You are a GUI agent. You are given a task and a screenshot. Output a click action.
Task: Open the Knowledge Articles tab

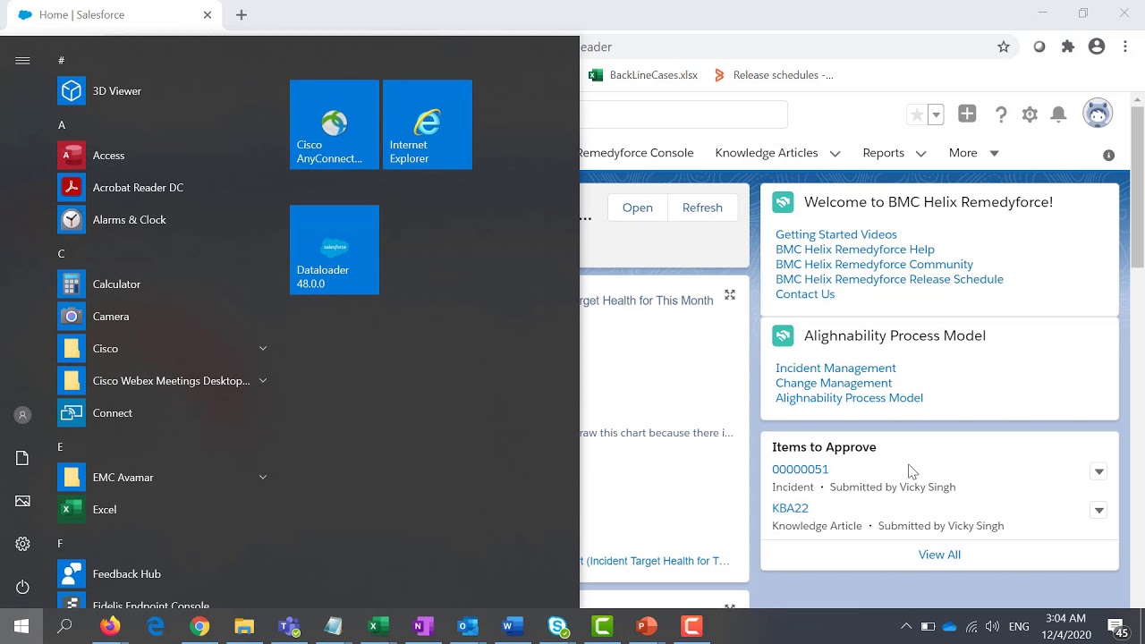click(767, 153)
